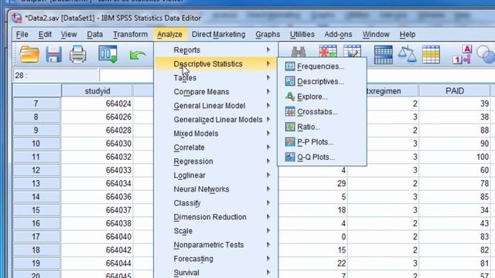Open the Data menu
This screenshot has height=278, width=495.
coord(94,34)
